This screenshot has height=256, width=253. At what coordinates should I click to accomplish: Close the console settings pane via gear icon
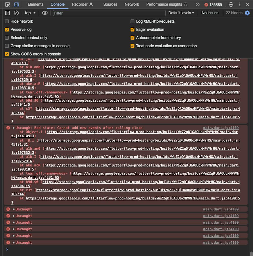coord(247,13)
